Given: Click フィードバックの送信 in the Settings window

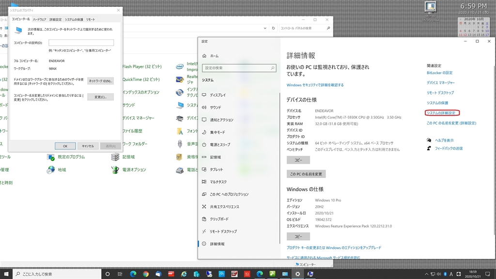Looking at the screenshot, I should [449, 148].
